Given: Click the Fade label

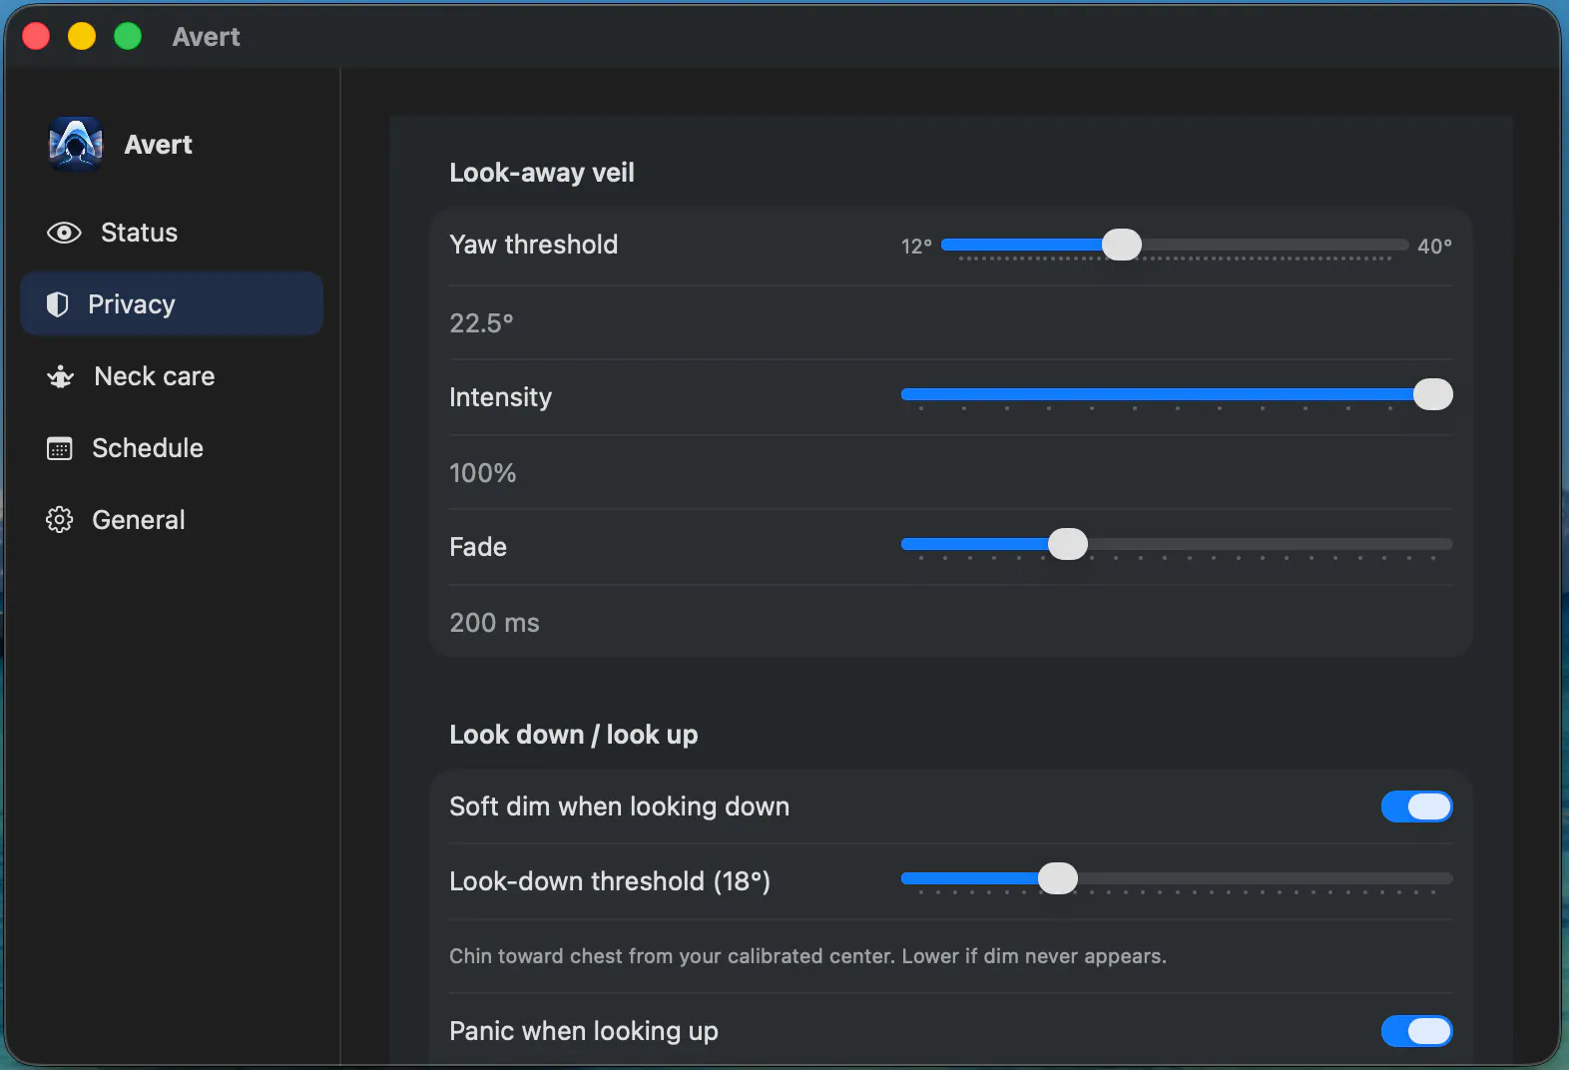Looking at the screenshot, I should coord(478,547).
